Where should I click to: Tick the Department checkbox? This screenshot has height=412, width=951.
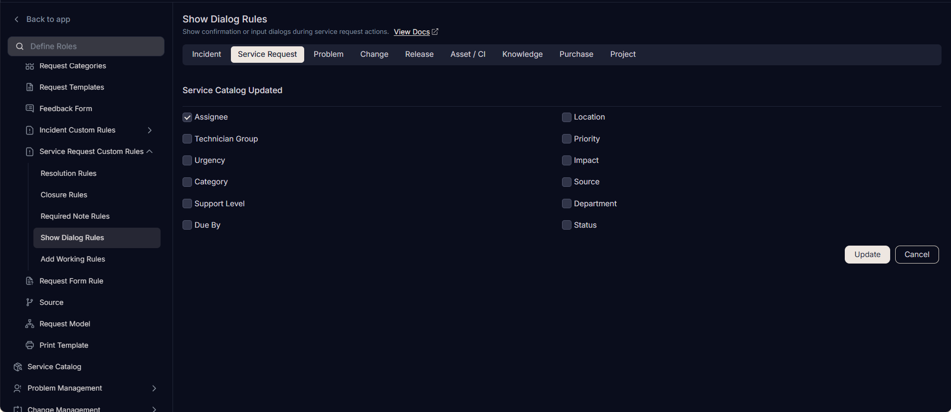click(567, 204)
